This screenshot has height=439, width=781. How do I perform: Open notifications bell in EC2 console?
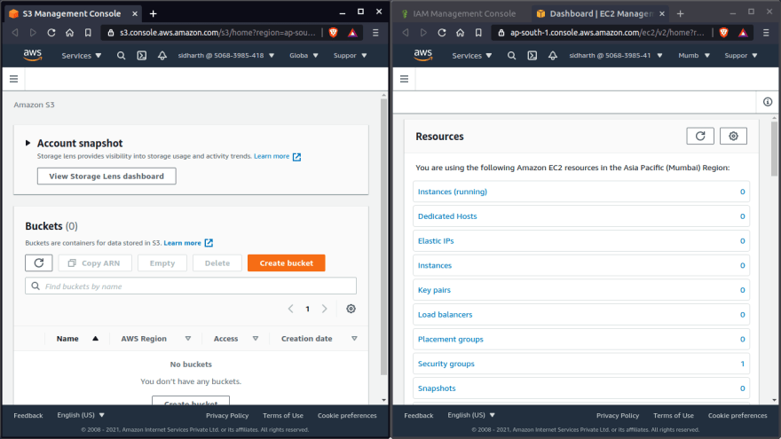pos(553,56)
